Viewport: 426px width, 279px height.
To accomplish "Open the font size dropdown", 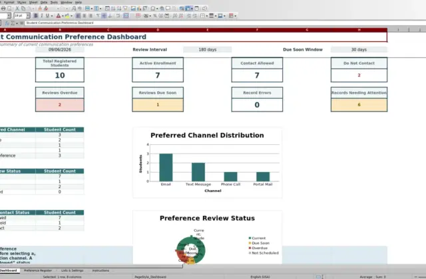I will point(28,16).
